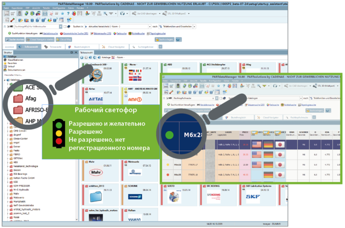This screenshot has width=345, height=228.
Task: Open the Teilefamilien und Einzelteilen dropdown
Action: point(194,26)
